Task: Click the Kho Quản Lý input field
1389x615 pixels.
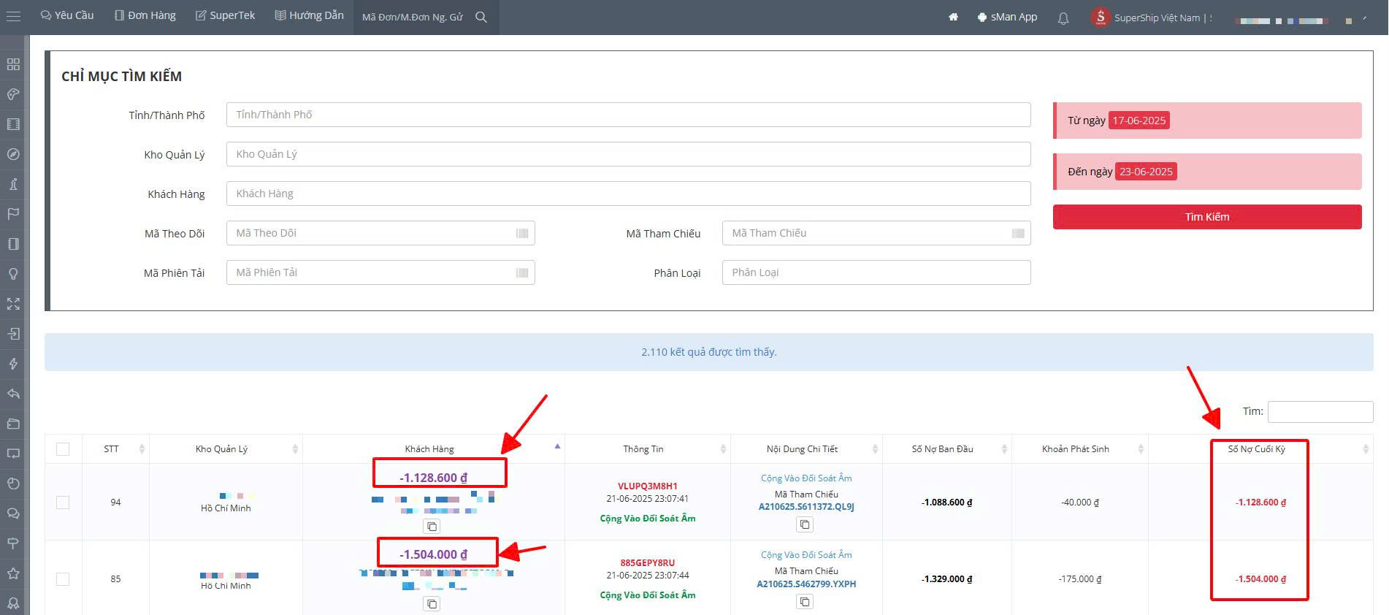Action: pos(629,154)
